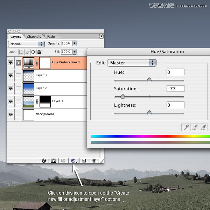Add a layer mask using panel icon

54,160
